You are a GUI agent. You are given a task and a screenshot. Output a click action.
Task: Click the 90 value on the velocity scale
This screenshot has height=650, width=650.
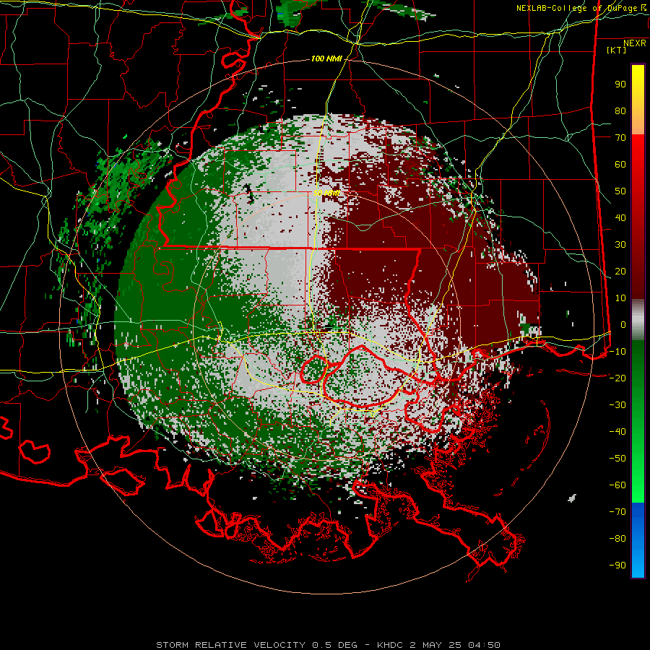pyautogui.click(x=620, y=84)
